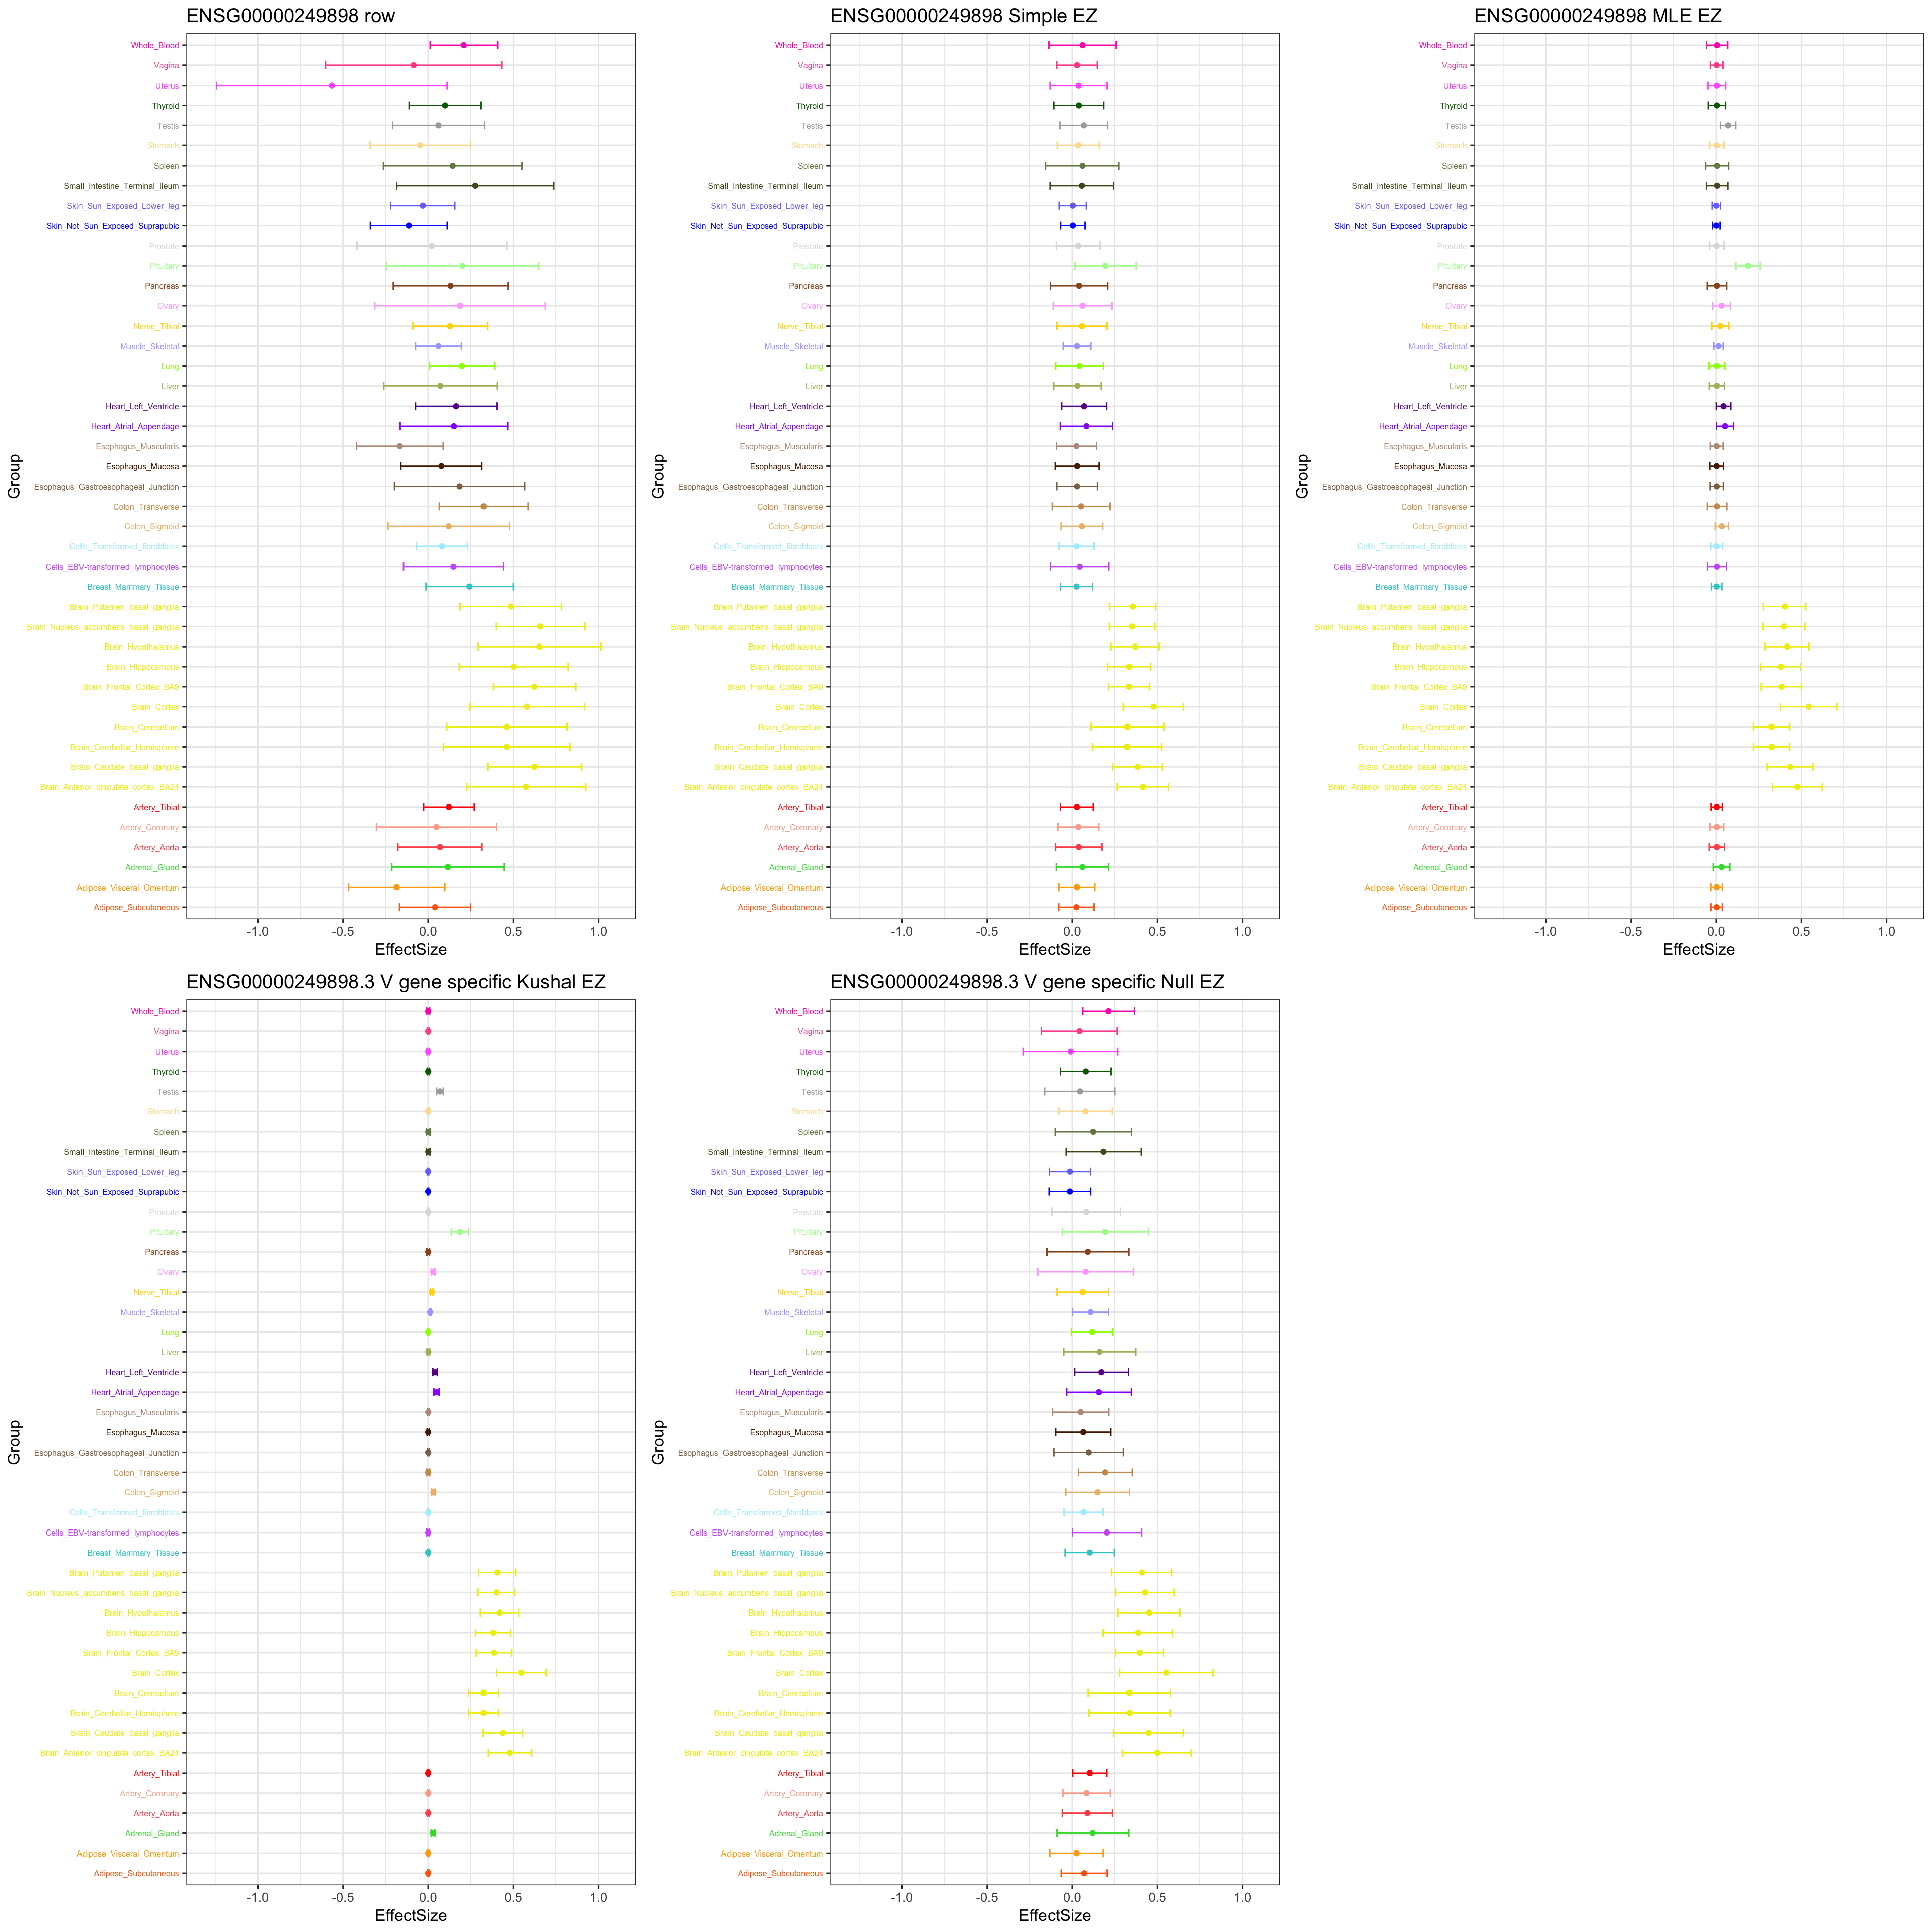Image resolution: width=1932 pixels, height=1932 pixels.
Task: Click the 'ENSG00000249898 Simple EZ' plot title
Action: pyautogui.click(x=963, y=16)
